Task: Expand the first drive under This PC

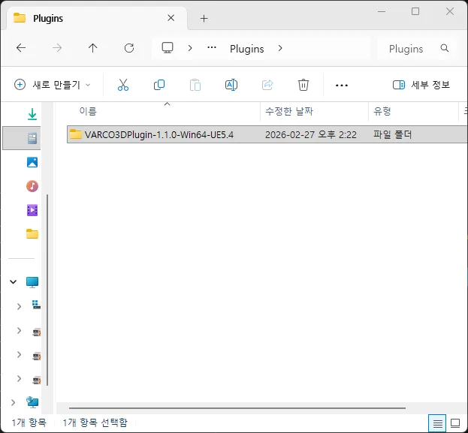Action: pyautogui.click(x=19, y=306)
